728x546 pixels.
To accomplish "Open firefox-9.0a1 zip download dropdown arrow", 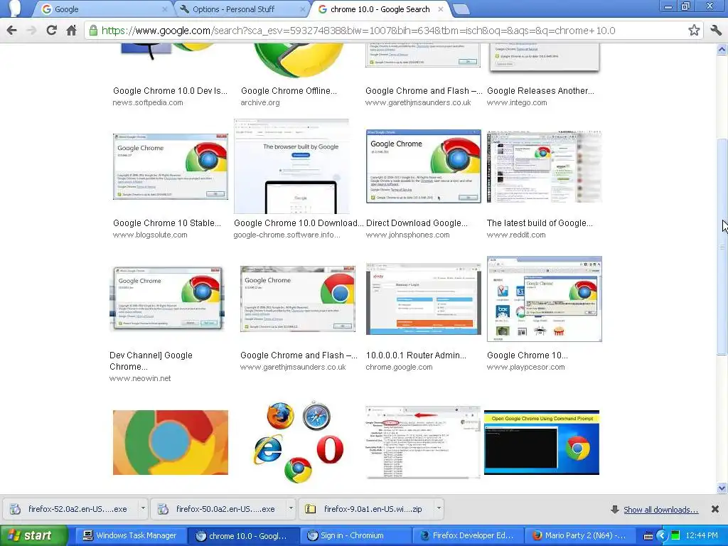I will point(438,509).
